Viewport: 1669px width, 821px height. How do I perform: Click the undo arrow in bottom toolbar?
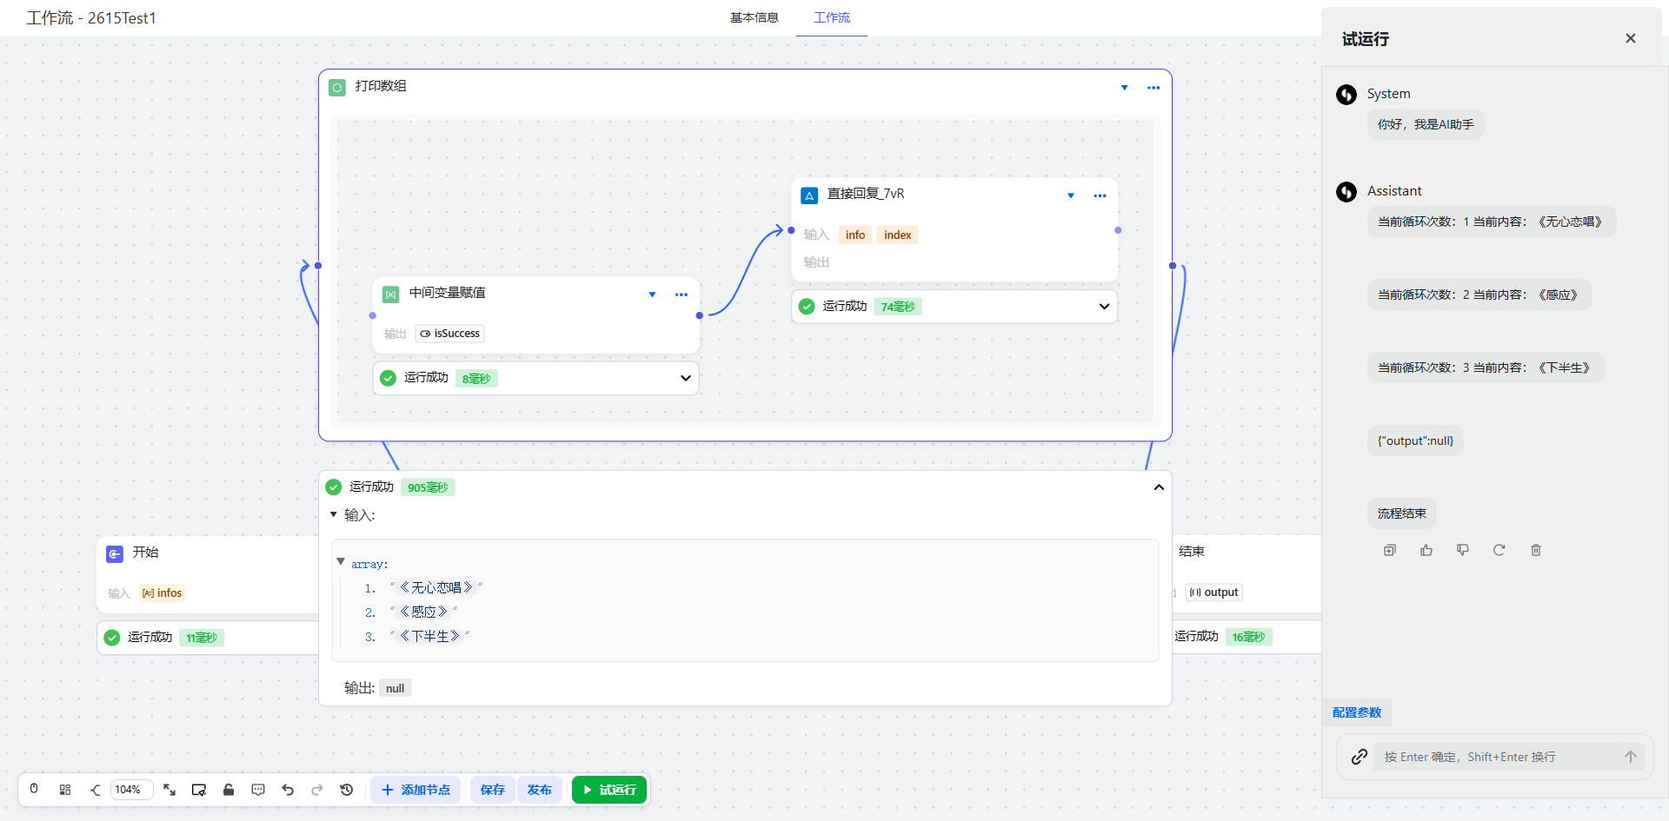click(288, 790)
